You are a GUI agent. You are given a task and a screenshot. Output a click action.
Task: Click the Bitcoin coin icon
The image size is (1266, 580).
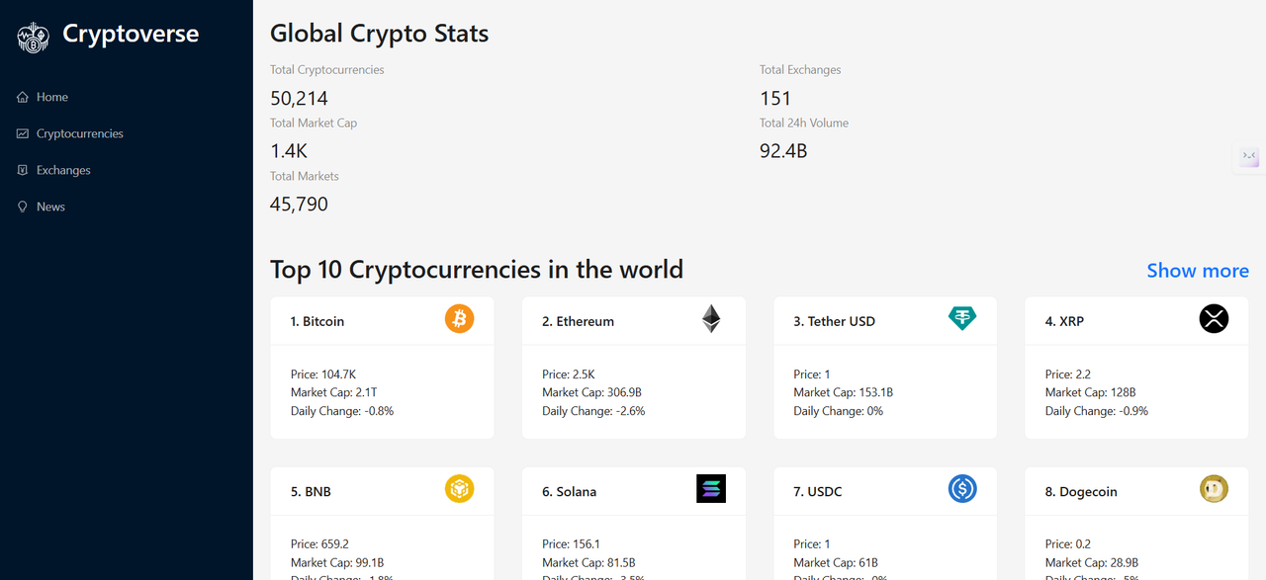click(x=459, y=319)
